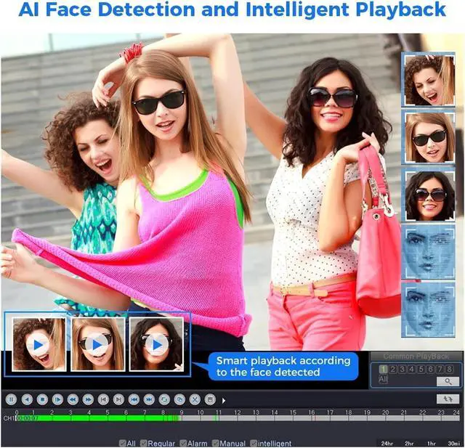
Task: Click the screen-switch icon beside the repeat icon
Action: [x=179, y=399]
